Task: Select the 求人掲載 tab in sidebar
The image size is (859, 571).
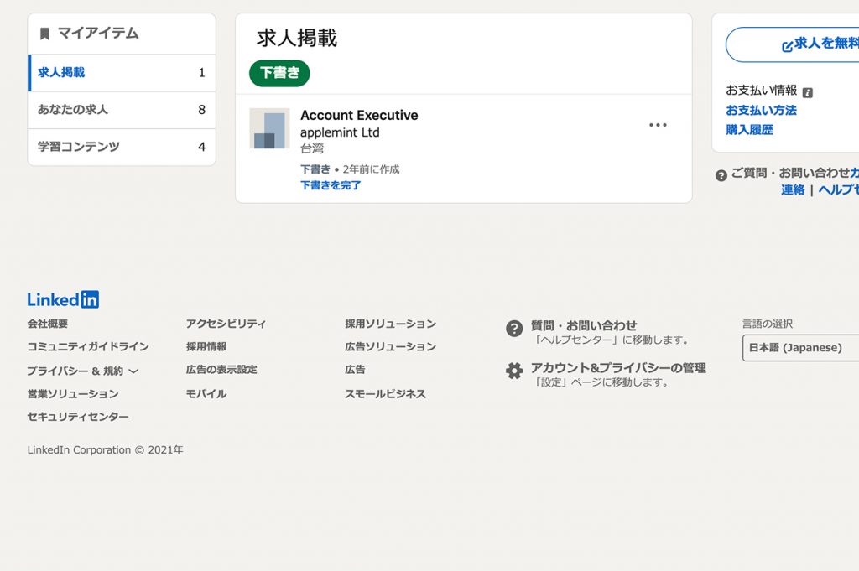Action: (122, 73)
